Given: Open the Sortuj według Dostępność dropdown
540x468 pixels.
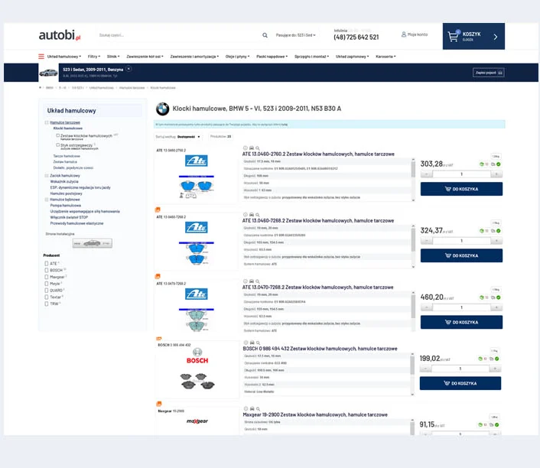Looking at the screenshot, I should tap(178, 137).
